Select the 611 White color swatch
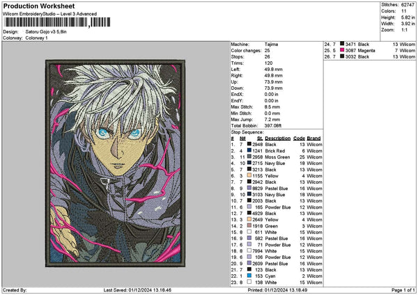The image size is (418, 295). tap(249, 232)
